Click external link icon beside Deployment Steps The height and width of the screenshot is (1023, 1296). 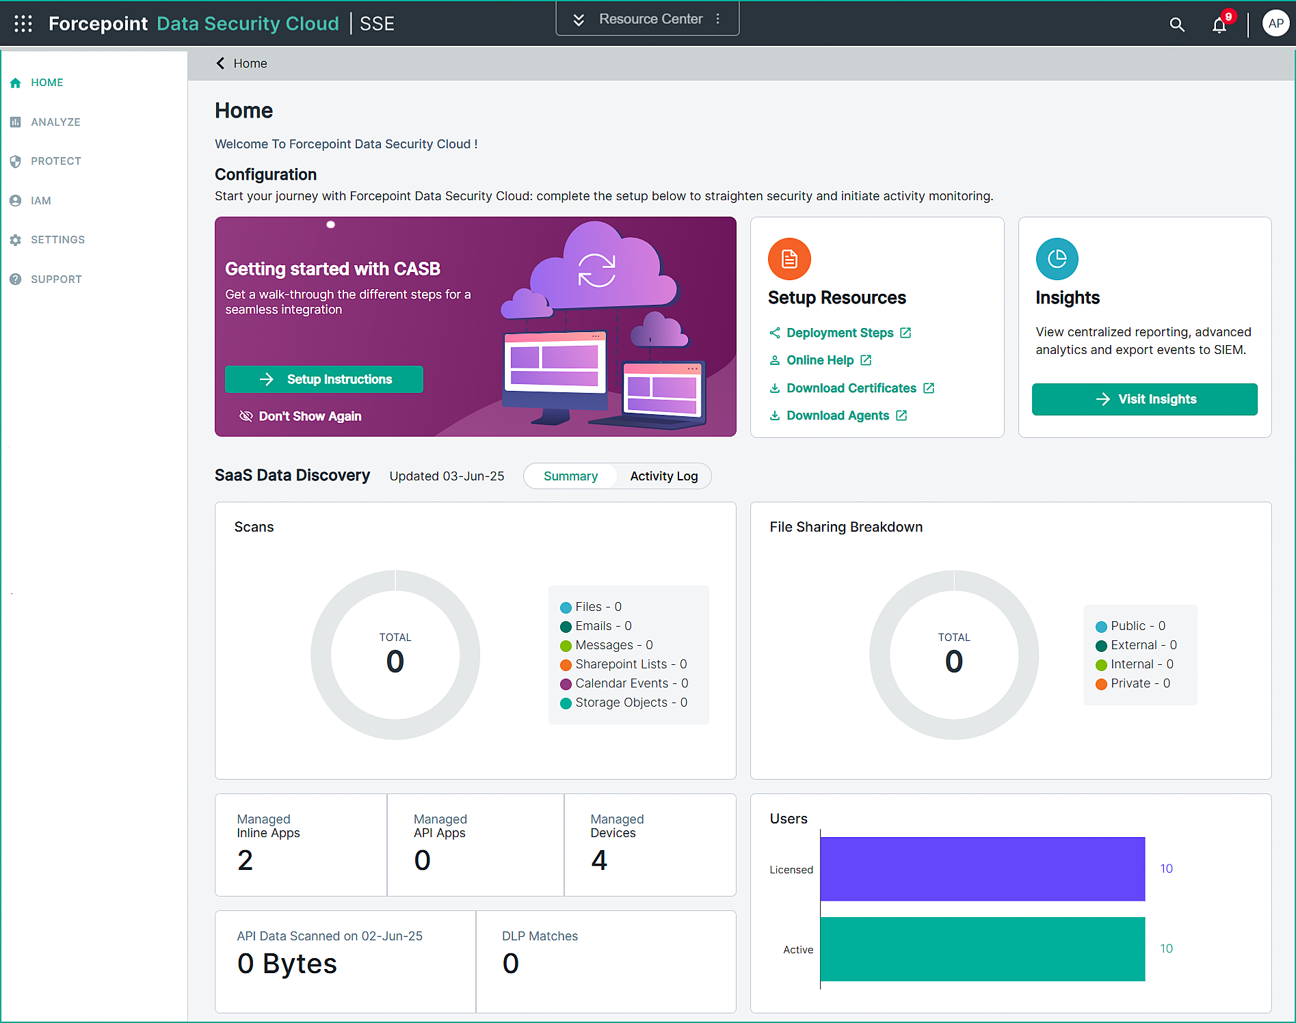[905, 333]
